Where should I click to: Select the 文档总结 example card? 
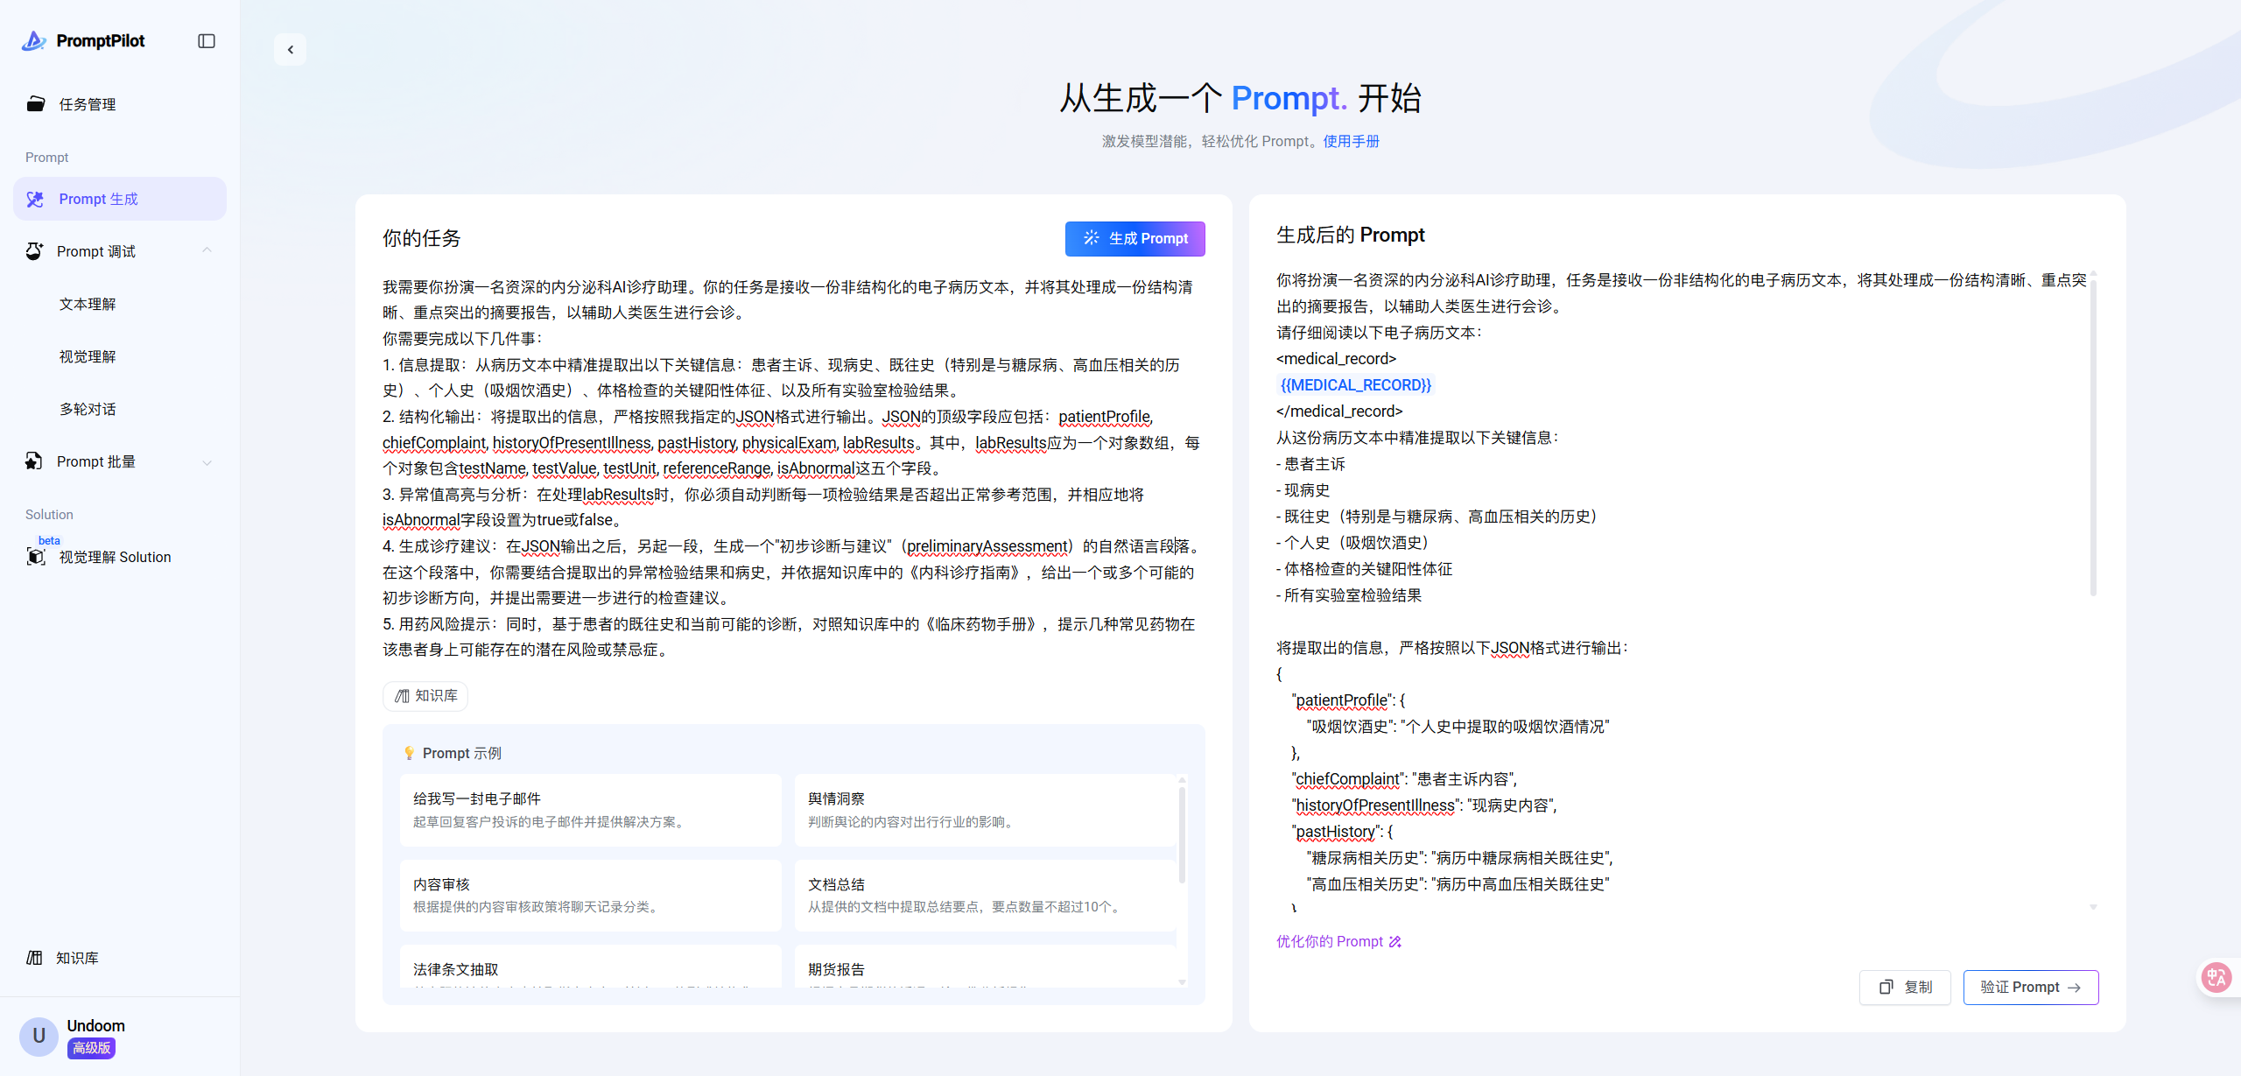coord(984,895)
